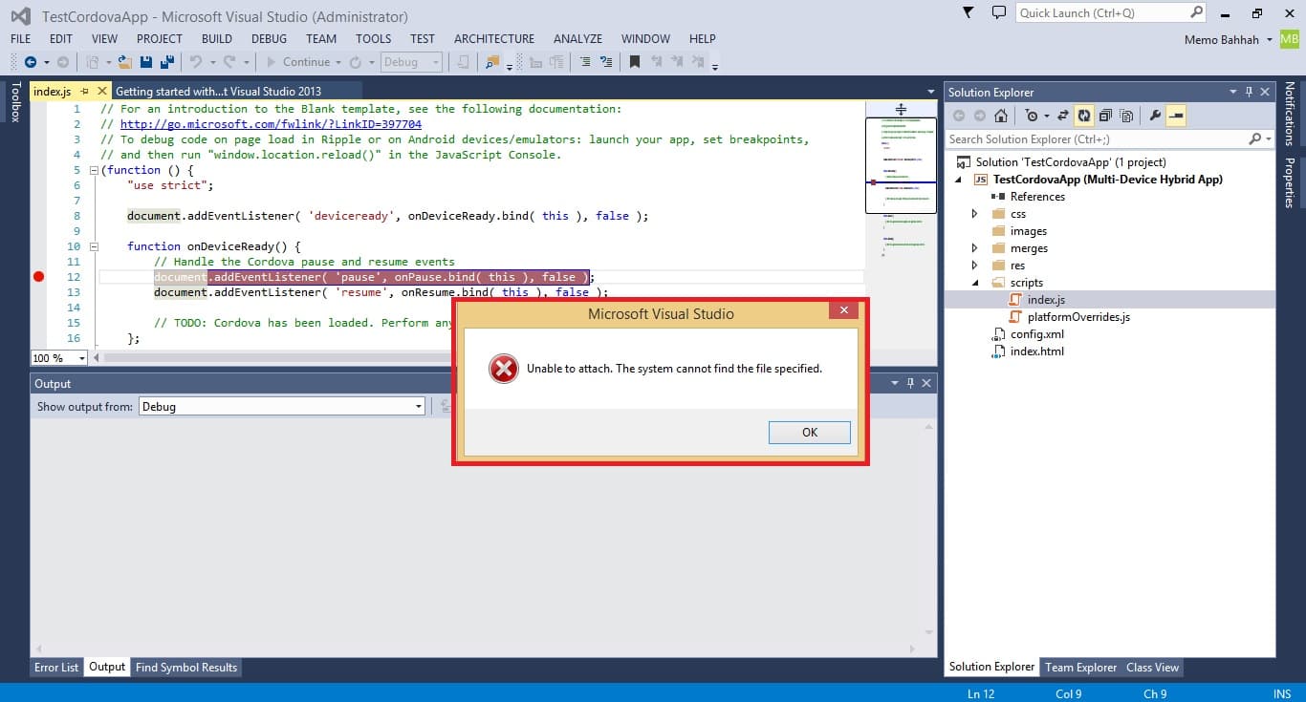Click the Home icon in Solution Explorer

(1000, 116)
